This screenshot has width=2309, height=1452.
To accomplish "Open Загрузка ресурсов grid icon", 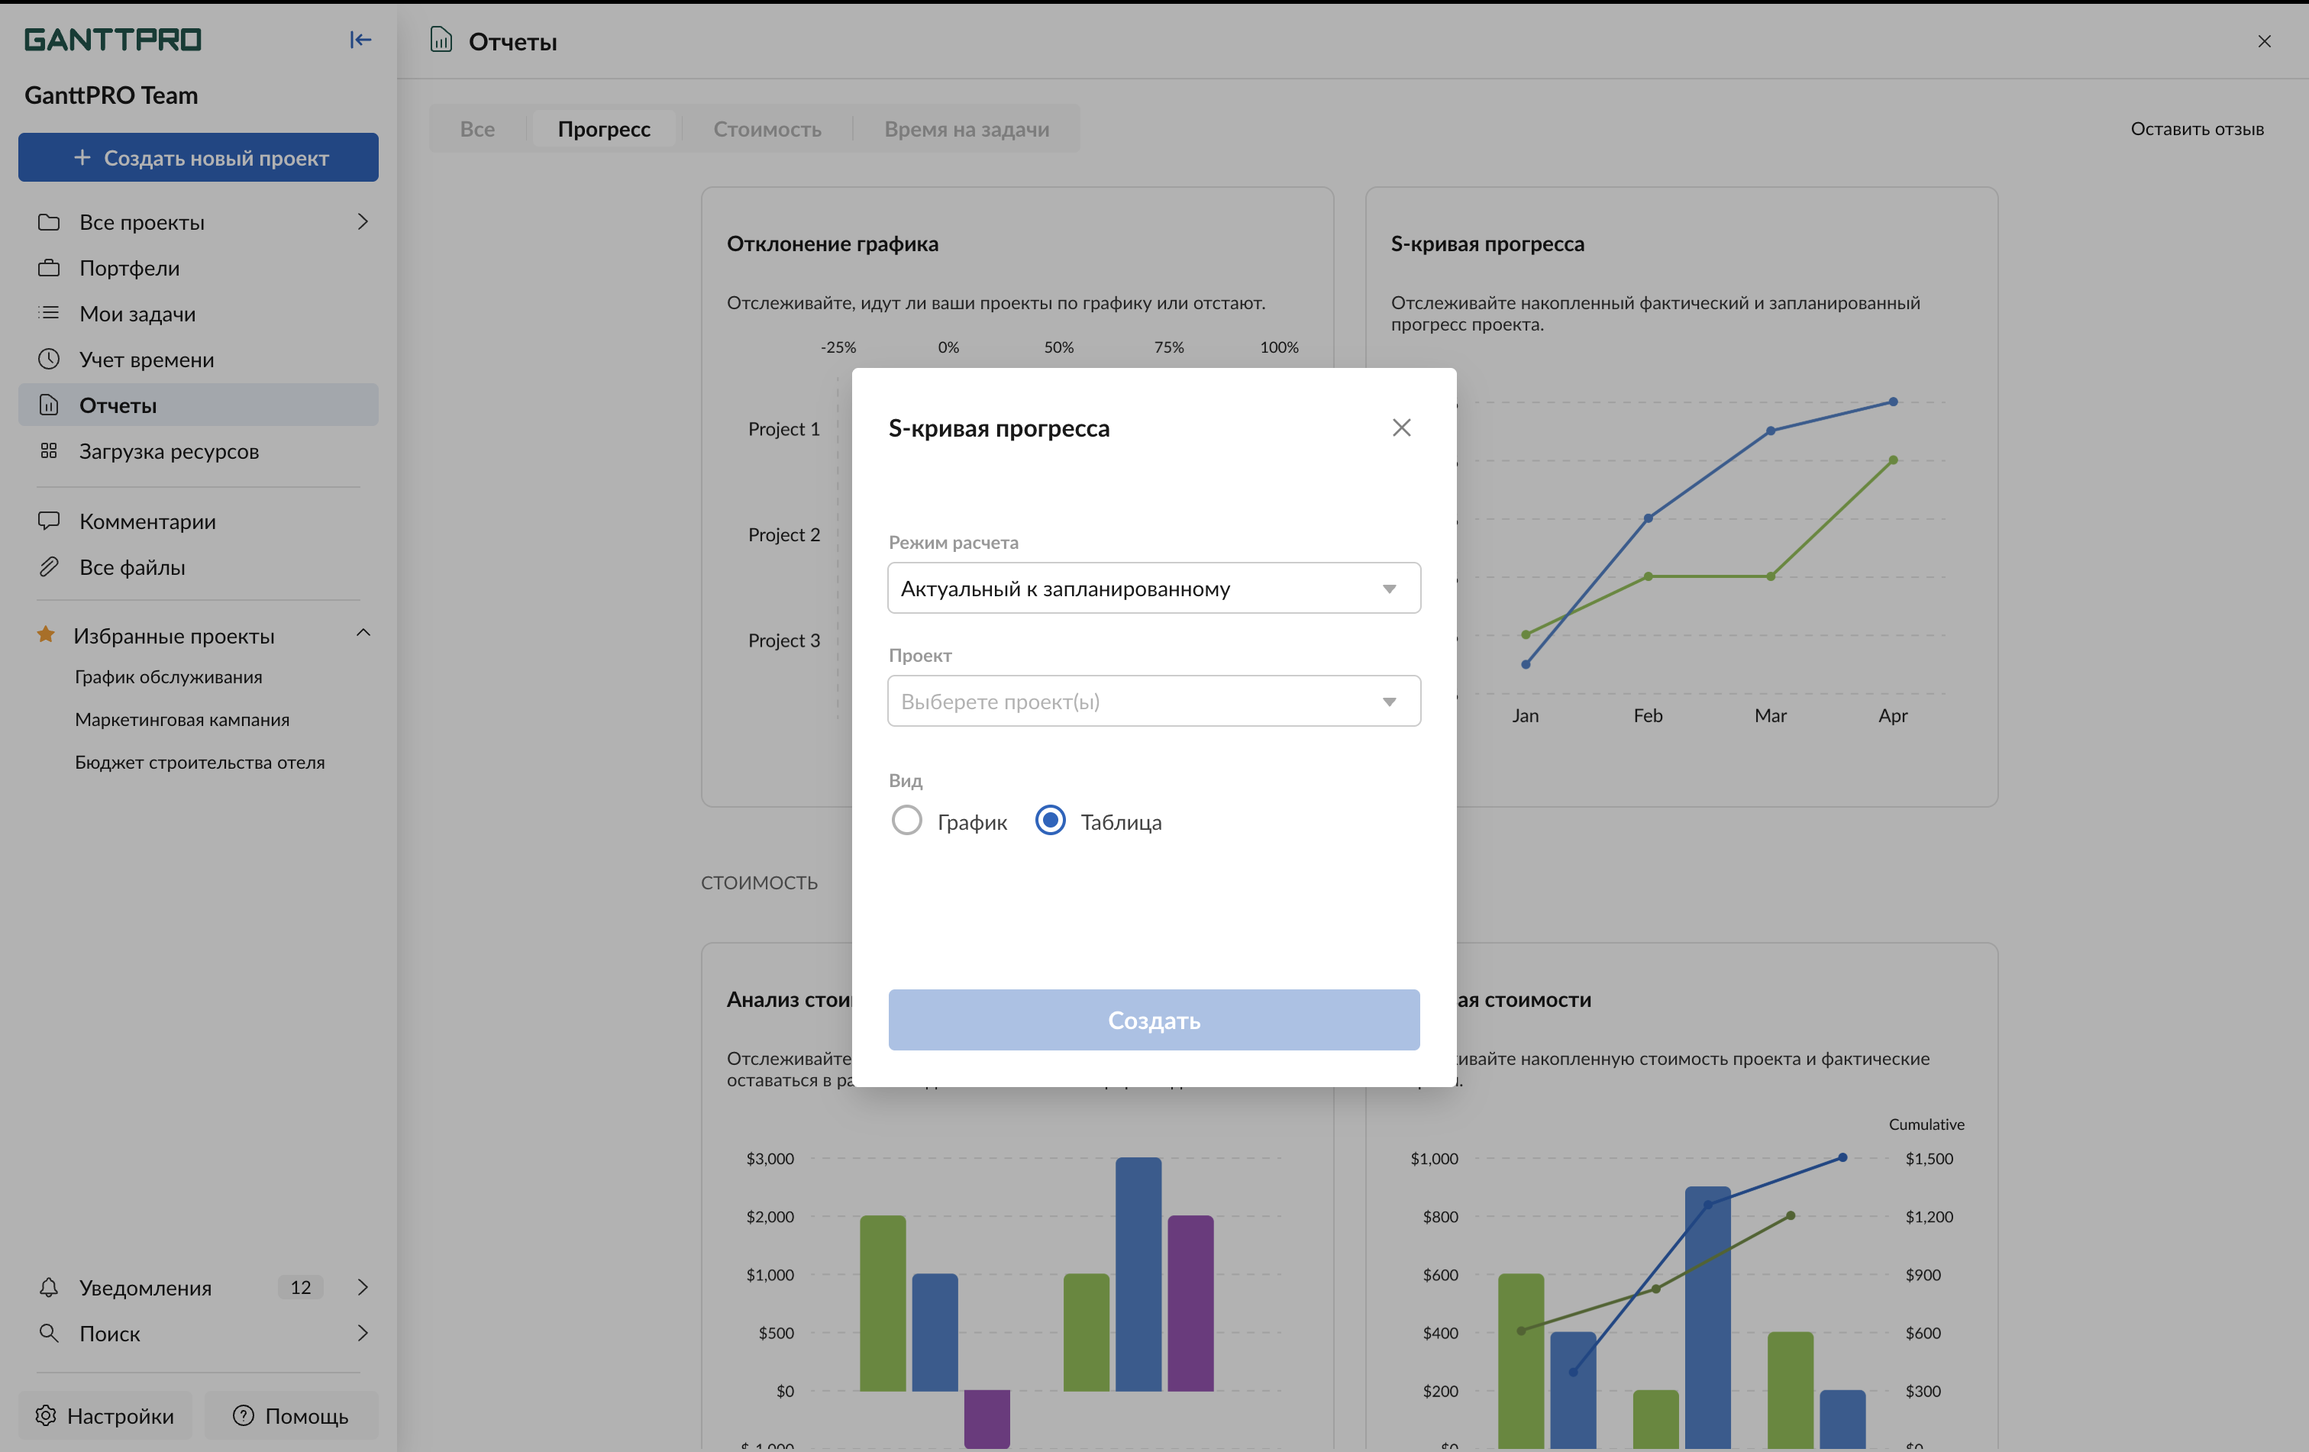I will pyautogui.click(x=49, y=450).
